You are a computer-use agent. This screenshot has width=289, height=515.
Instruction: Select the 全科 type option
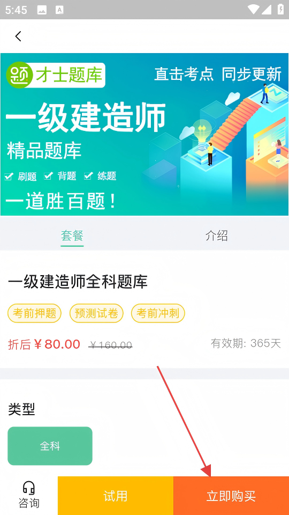(50, 446)
